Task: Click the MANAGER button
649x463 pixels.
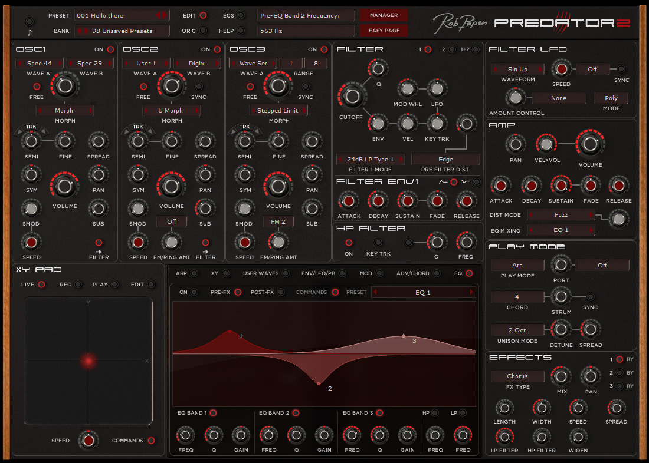Action: click(383, 15)
